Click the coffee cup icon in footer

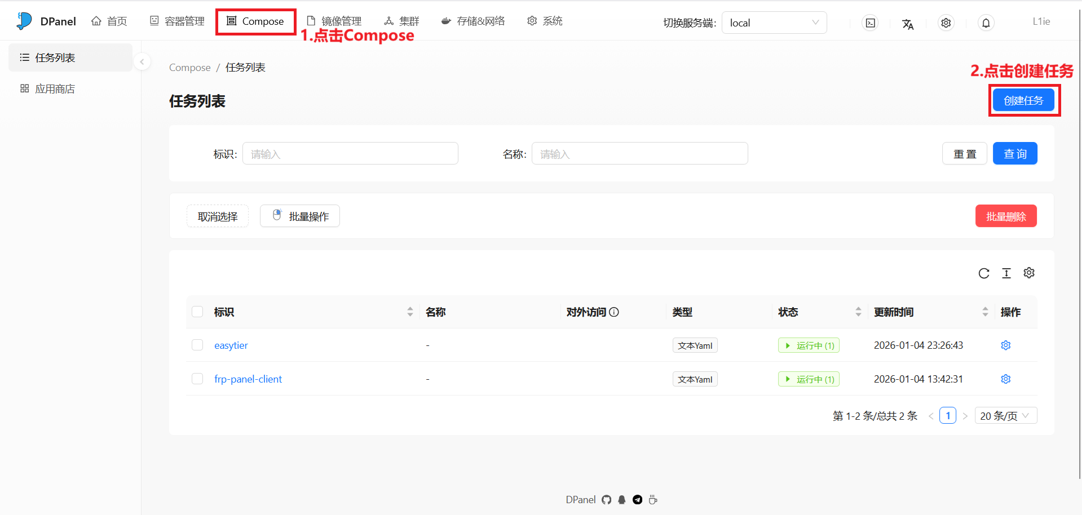click(653, 500)
